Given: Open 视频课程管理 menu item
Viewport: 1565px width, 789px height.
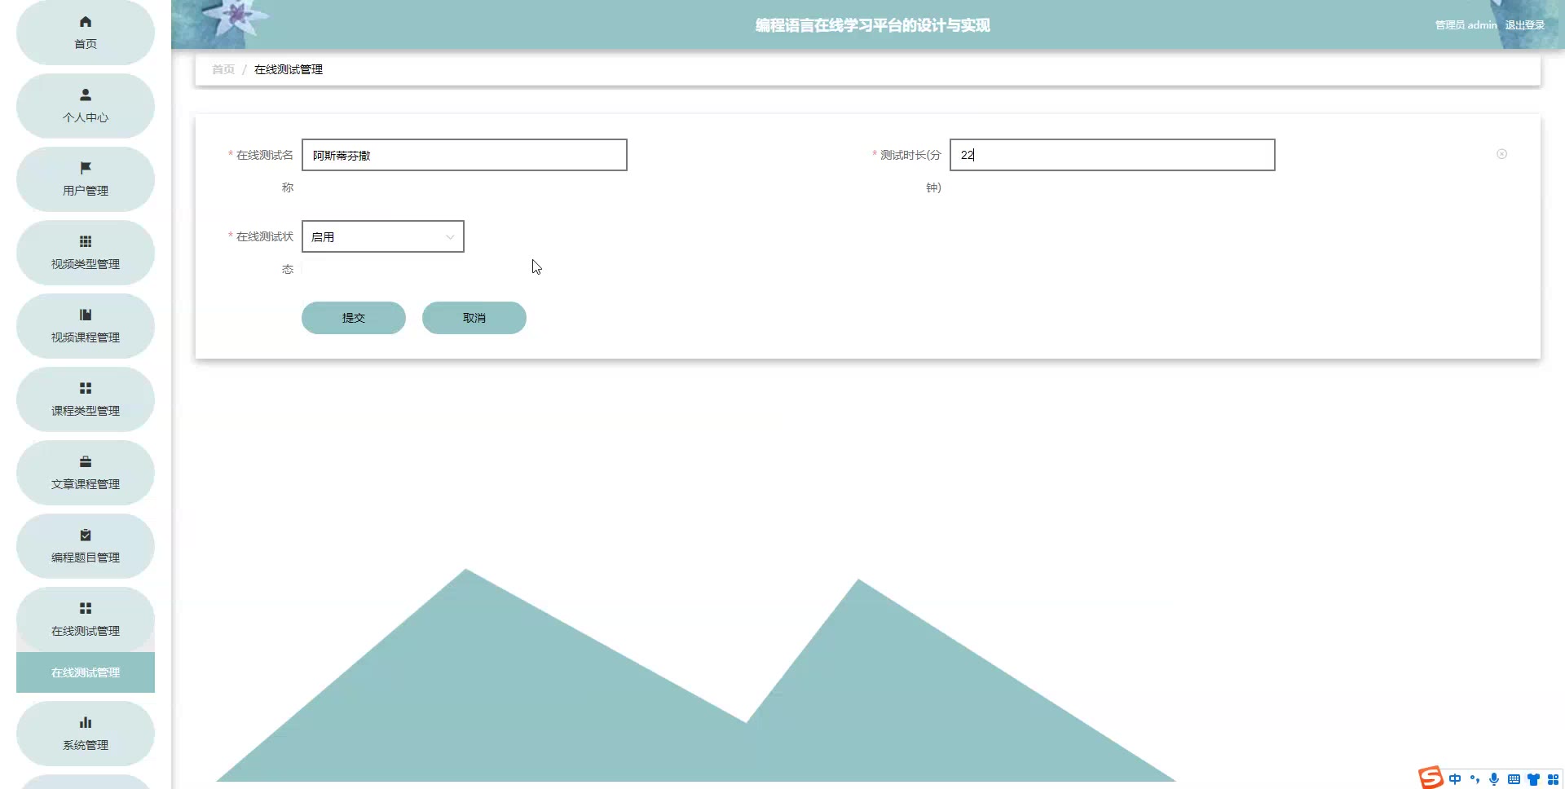Looking at the screenshot, I should [86, 326].
